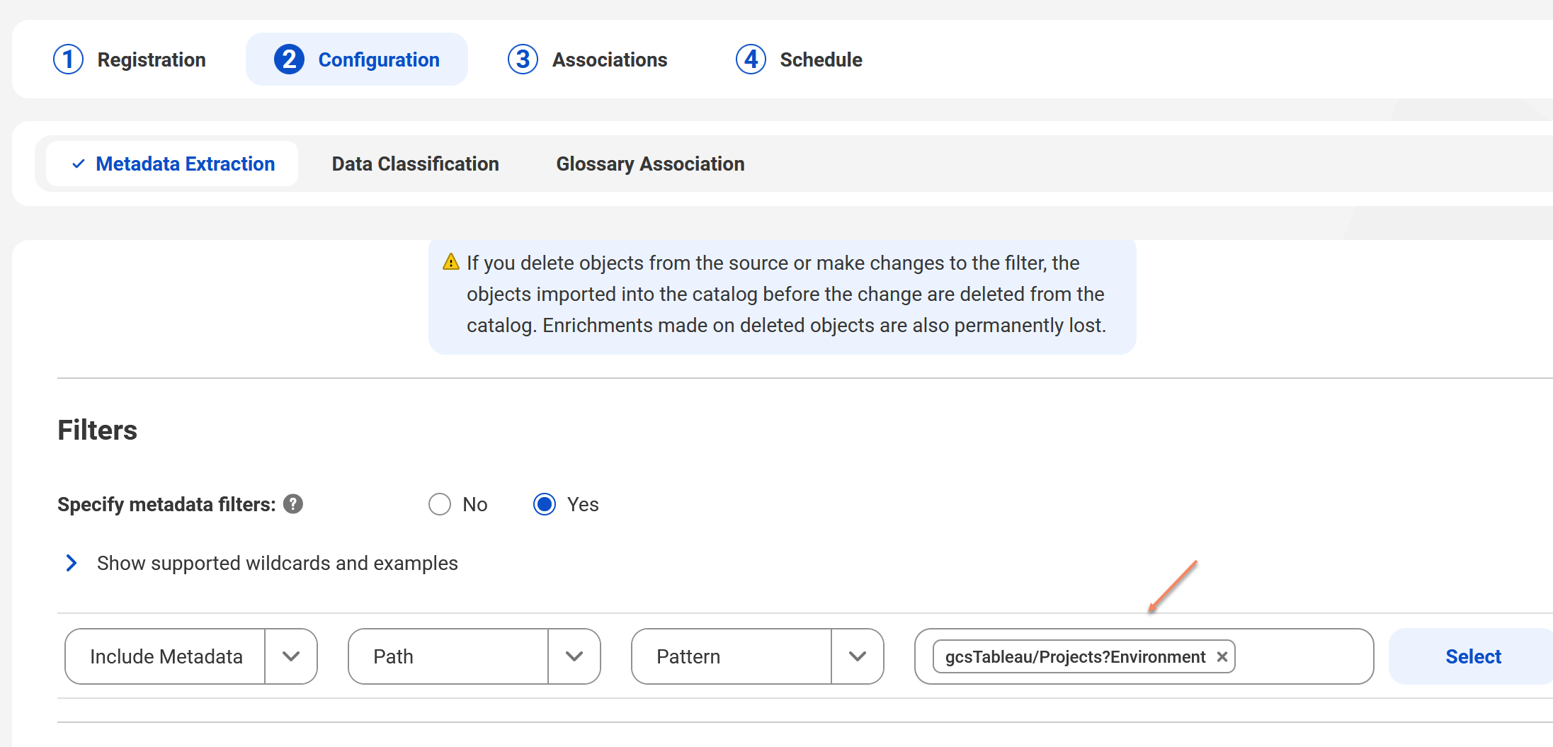
Task: Click the Filters heading text
Action: pos(98,430)
